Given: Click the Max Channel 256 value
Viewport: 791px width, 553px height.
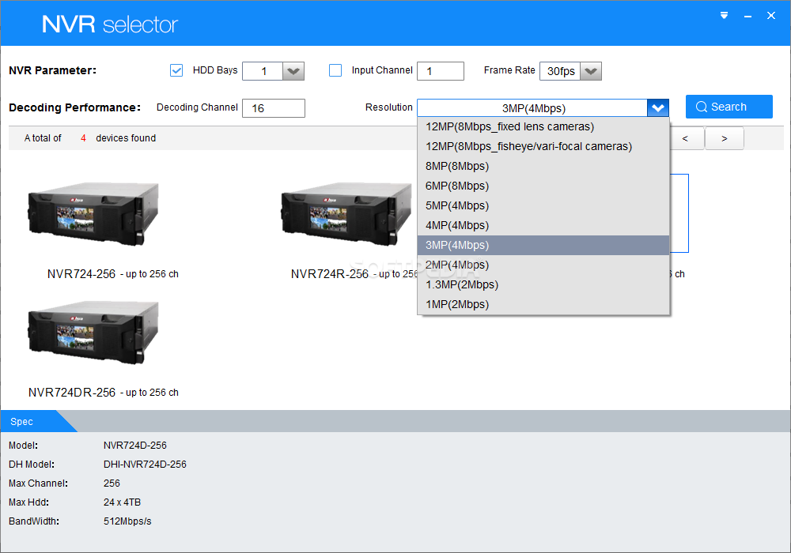Looking at the screenshot, I should tap(112, 483).
